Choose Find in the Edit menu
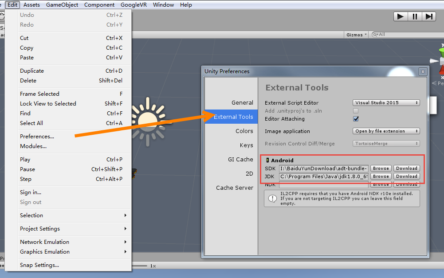Viewport: 444px width, 278px height. 75,114
